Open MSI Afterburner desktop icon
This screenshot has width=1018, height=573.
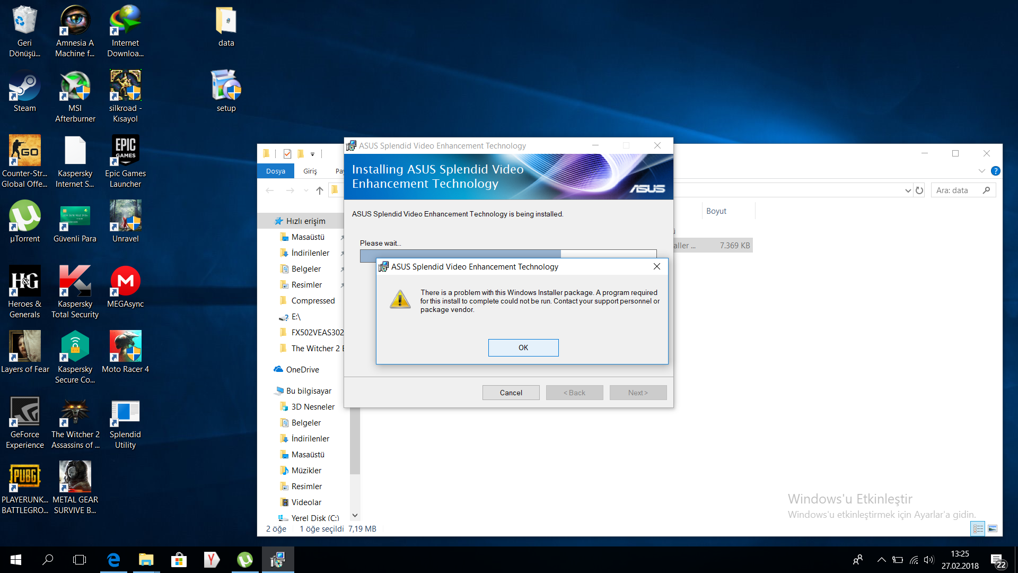(x=75, y=97)
